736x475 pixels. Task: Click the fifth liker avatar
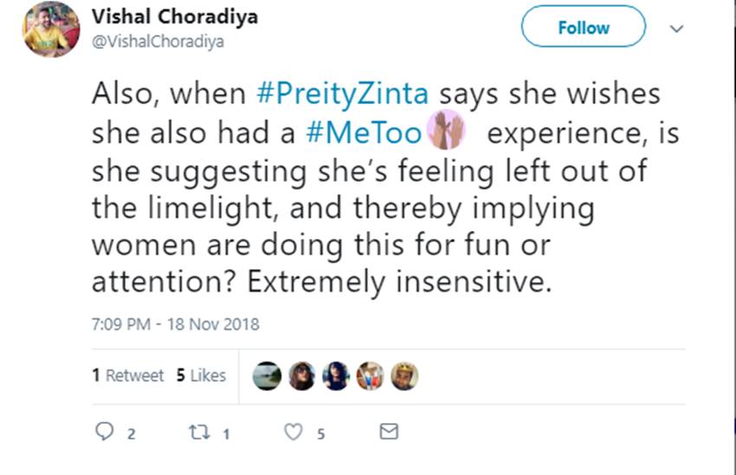[x=404, y=376]
